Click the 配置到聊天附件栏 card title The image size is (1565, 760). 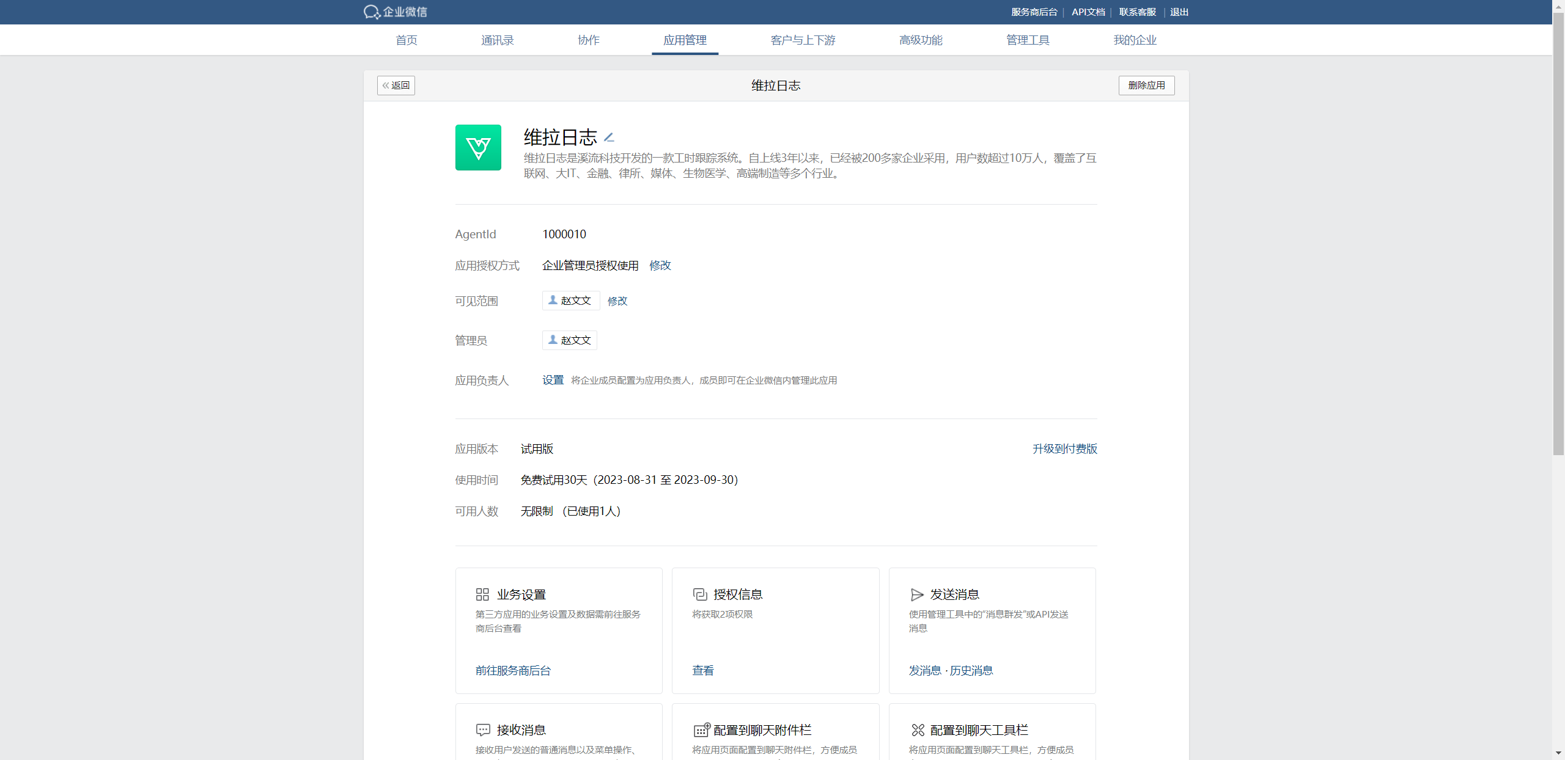(x=762, y=730)
